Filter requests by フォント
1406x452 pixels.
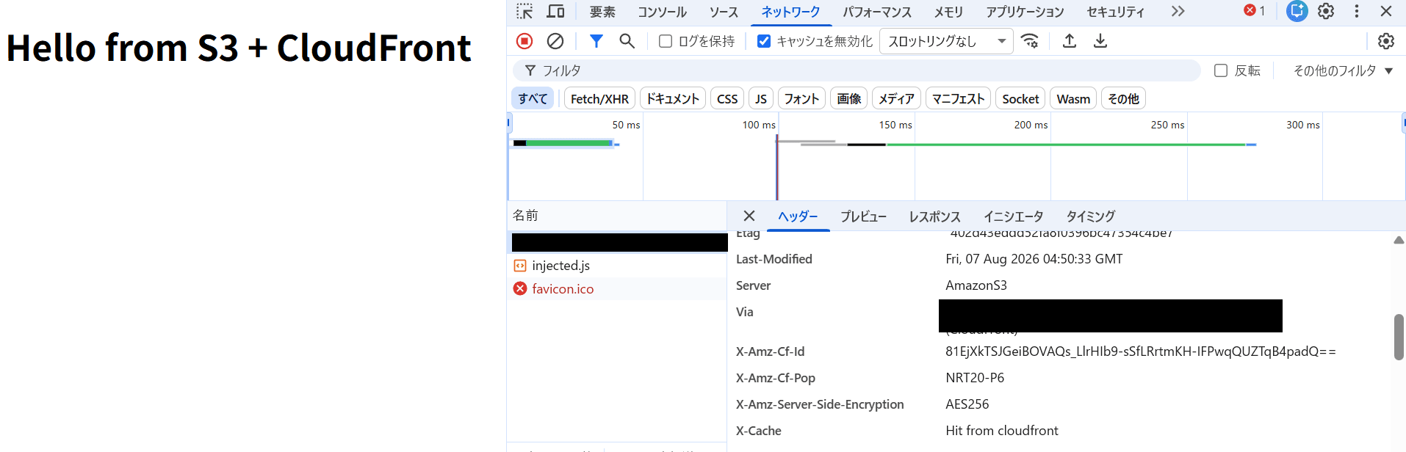pyautogui.click(x=801, y=98)
